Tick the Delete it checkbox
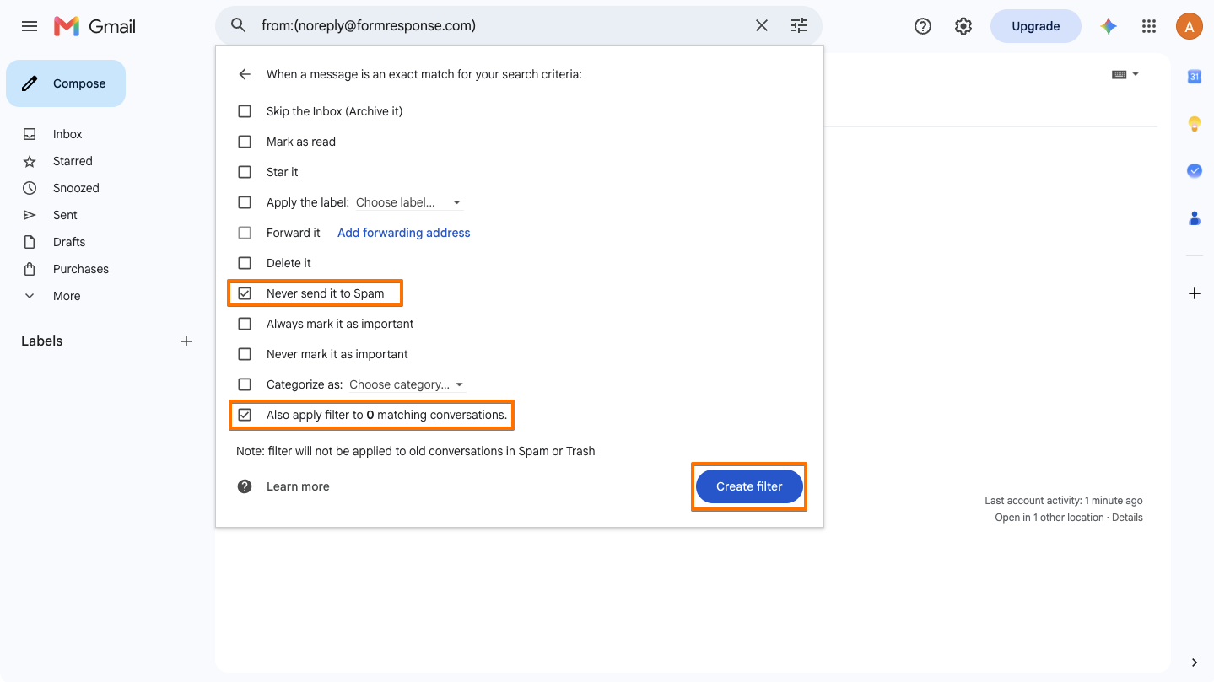The height and width of the screenshot is (682, 1214). (x=245, y=263)
